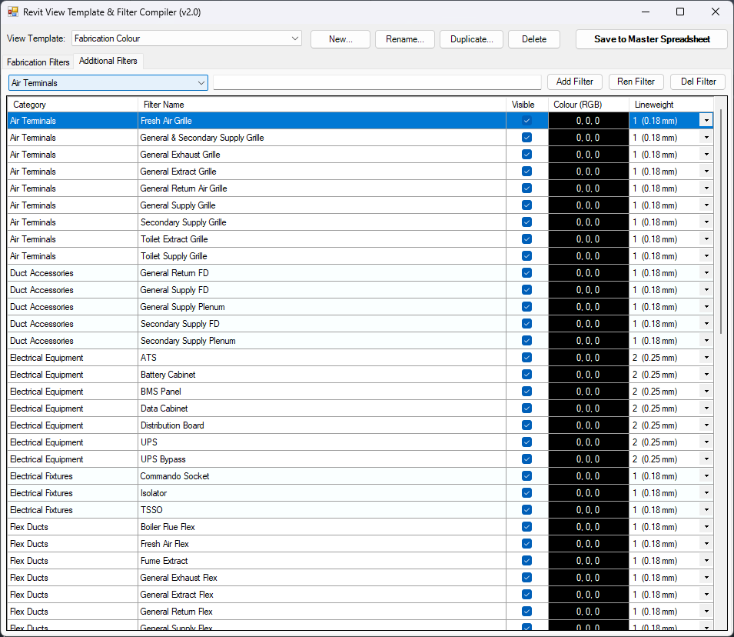Close the Filter Compiler window
Screen dimensions: 734x637
[x=716, y=12]
